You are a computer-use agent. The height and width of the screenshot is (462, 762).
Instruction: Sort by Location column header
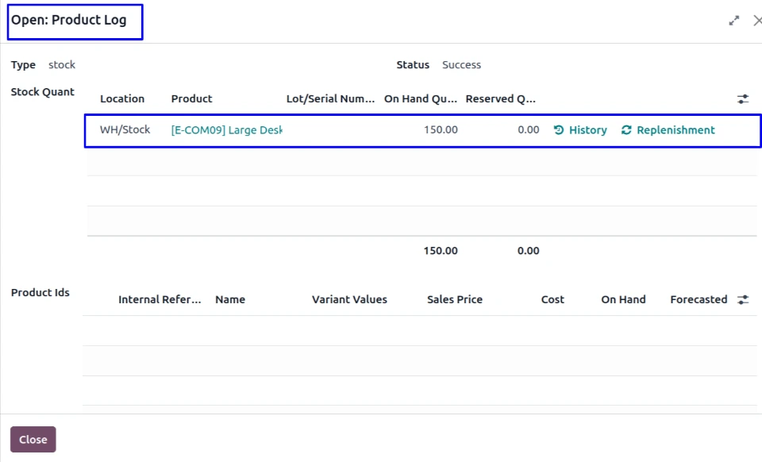coord(122,99)
